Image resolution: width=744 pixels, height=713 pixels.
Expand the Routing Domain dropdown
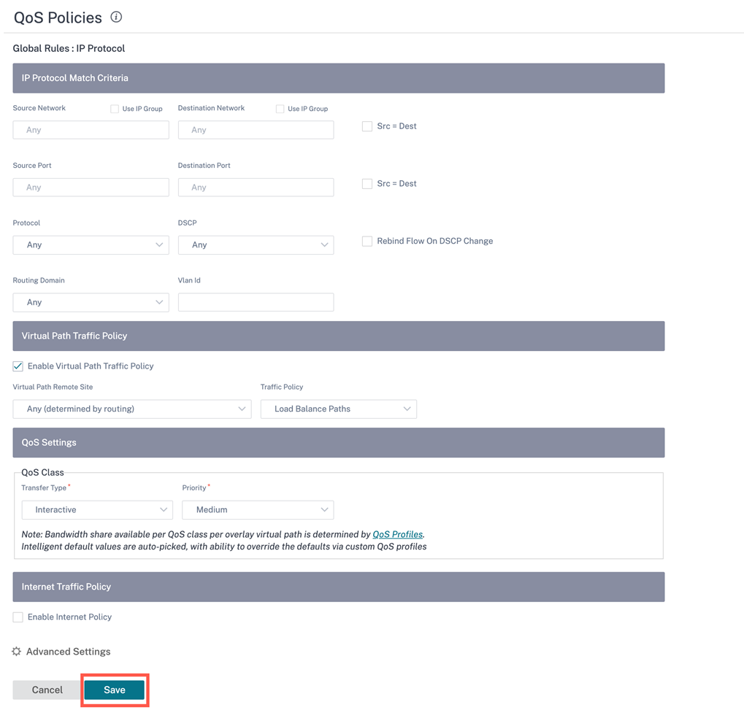coord(91,302)
